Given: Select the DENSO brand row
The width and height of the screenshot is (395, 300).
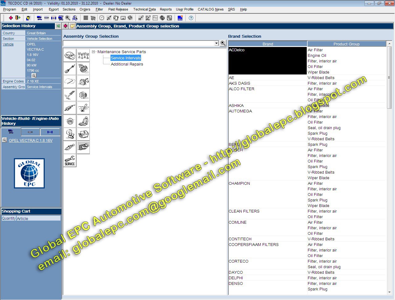Looking at the screenshot, I should tap(268, 286).
